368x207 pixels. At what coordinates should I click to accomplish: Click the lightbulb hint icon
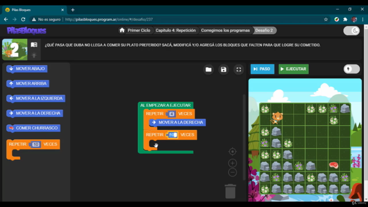pyautogui.click(x=34, y=55)
